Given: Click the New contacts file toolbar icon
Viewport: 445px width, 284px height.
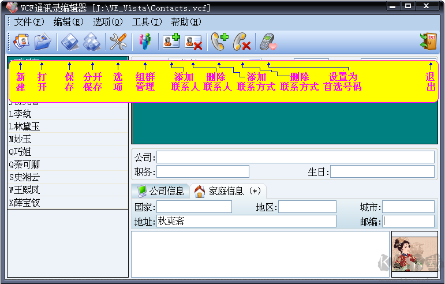Looking at the screenshot, I should click(21, 42).
